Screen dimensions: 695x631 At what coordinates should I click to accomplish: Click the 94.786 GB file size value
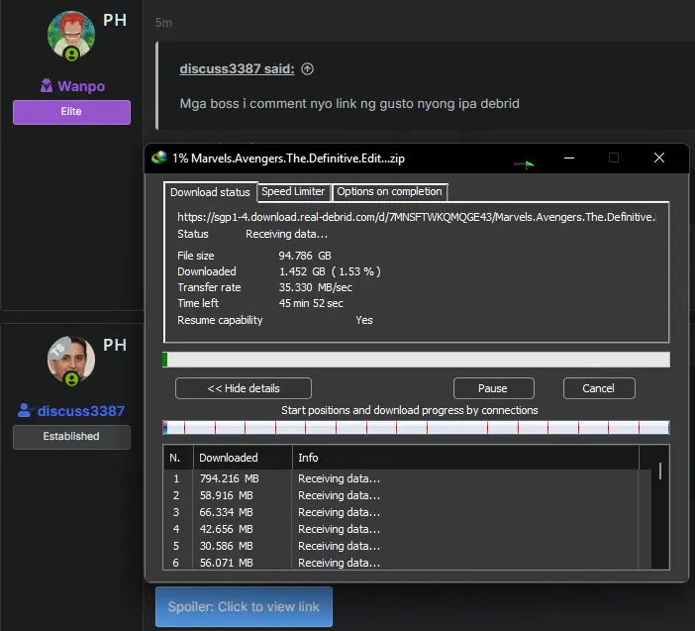tap(305, 256)
